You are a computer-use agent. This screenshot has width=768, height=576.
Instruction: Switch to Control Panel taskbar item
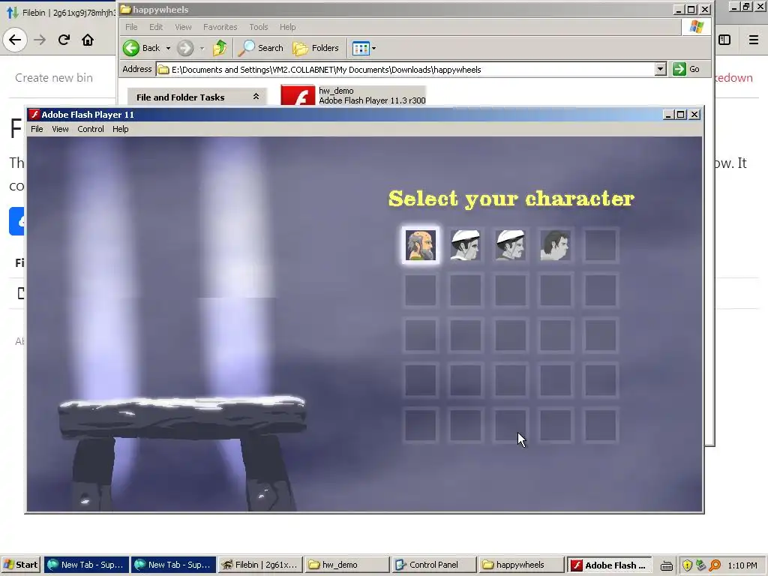coord(434,565)
